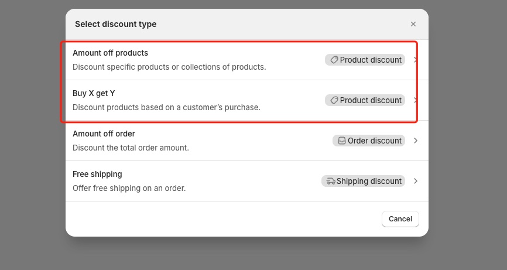Select the Free shipping title
507x270 pixels.
tap(97, 174)
